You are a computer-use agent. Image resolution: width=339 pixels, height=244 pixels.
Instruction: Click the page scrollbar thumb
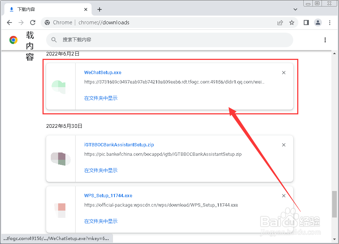[335, 204]
